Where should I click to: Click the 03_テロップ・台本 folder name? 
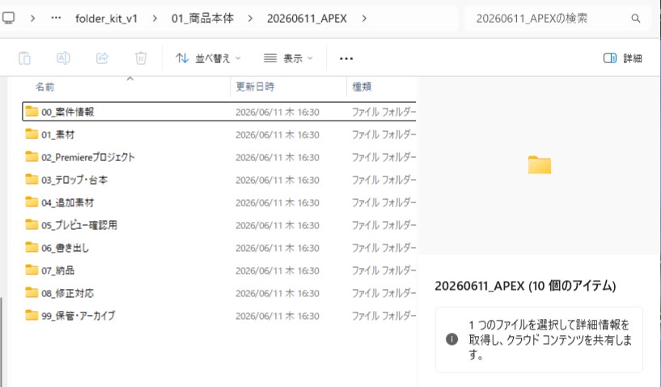click(x=74, y=180)
